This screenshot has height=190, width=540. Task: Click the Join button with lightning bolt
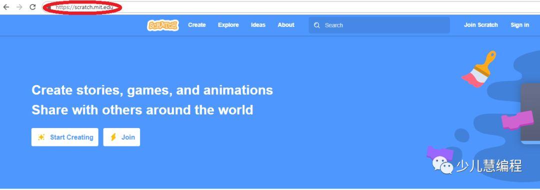coord(121,137)
